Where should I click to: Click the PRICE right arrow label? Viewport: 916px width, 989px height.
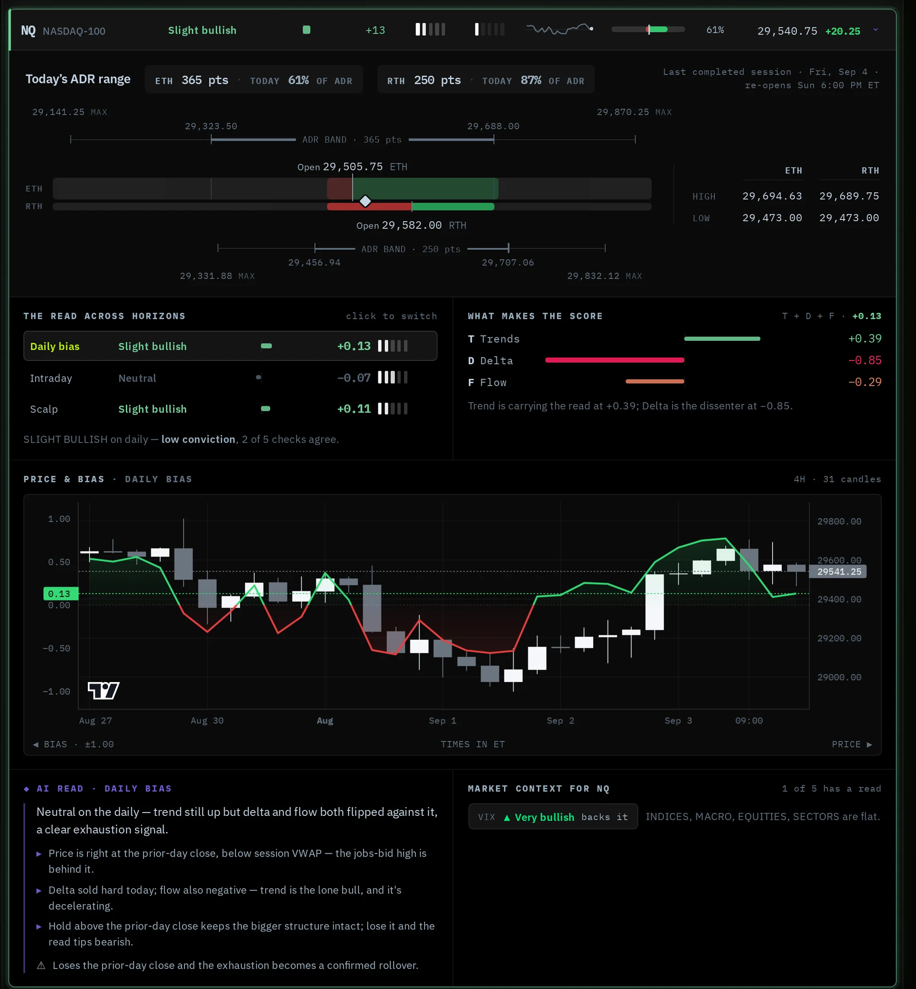click(x=852, y=744)
